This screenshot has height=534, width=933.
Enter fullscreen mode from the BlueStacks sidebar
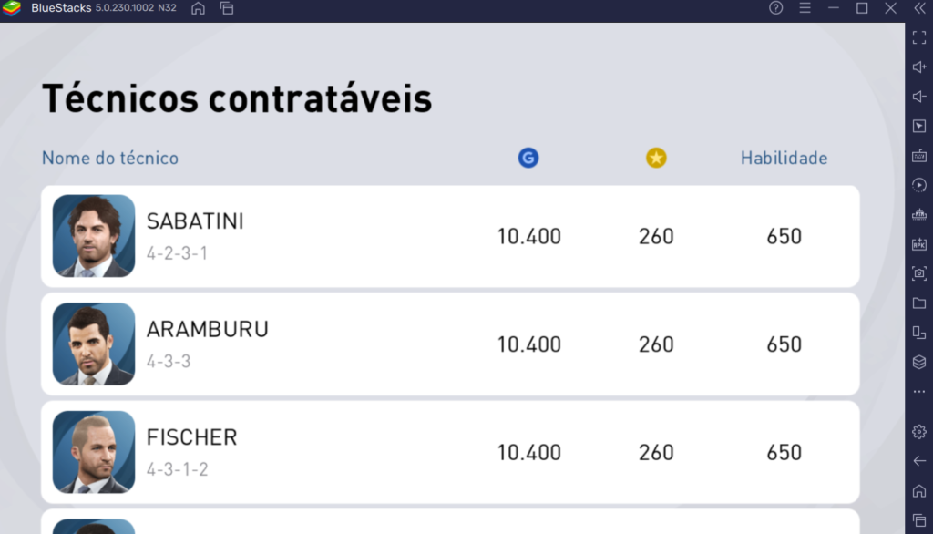click(x=918, y=37)
